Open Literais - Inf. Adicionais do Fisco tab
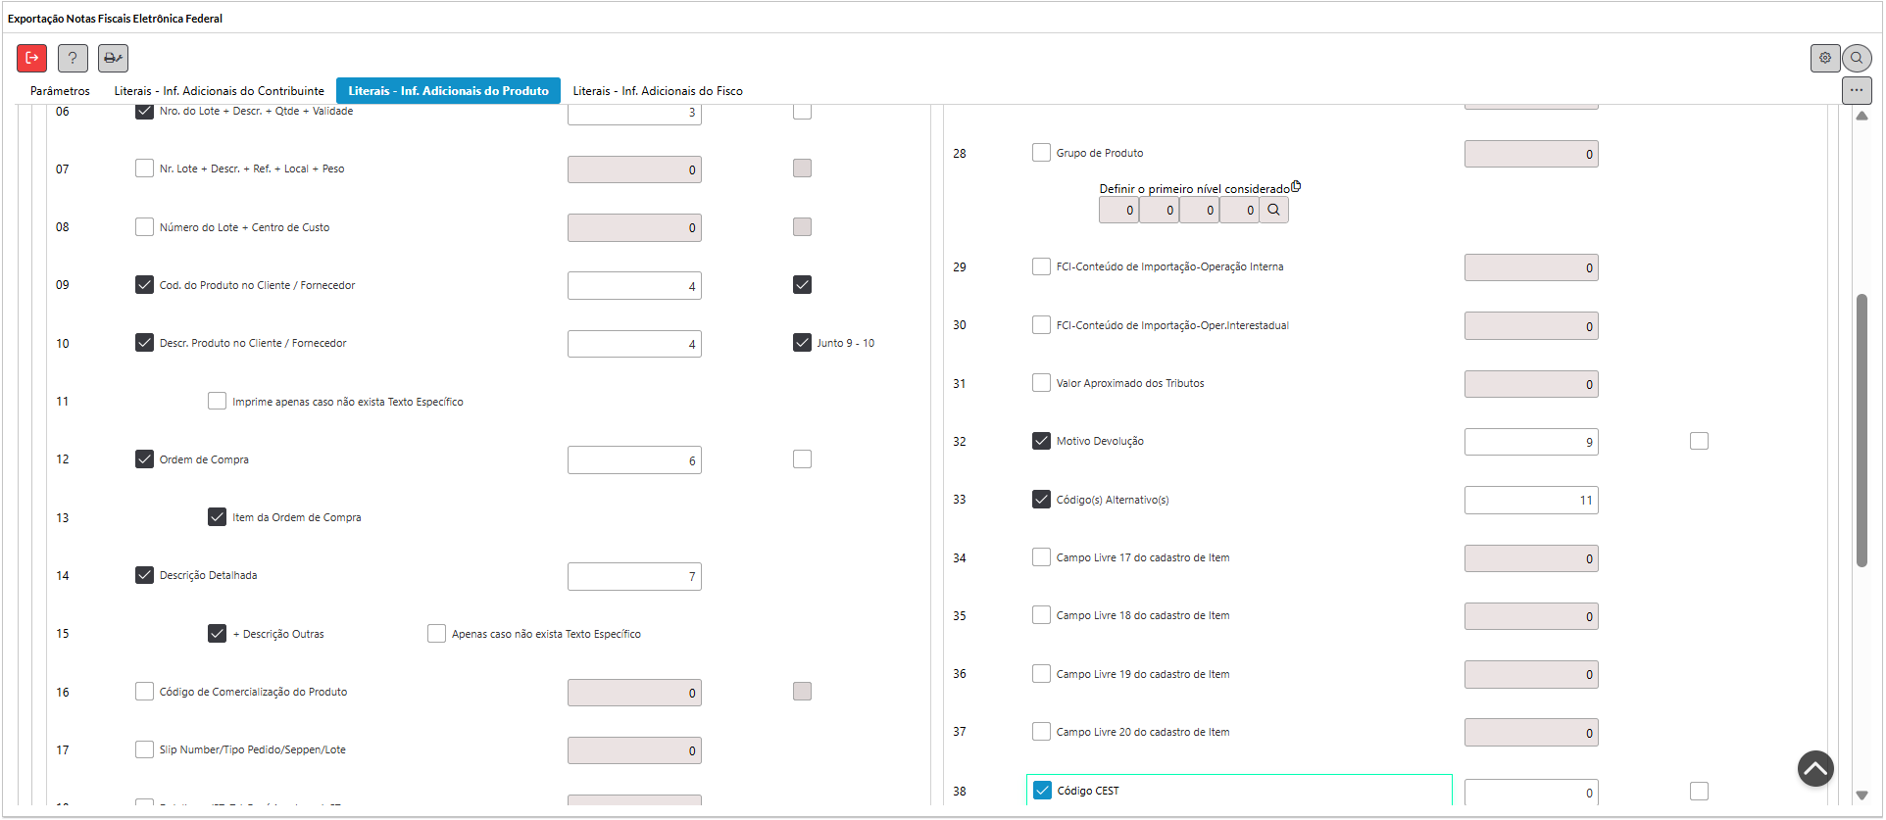The image size is (1886, 820). [658, 91]
